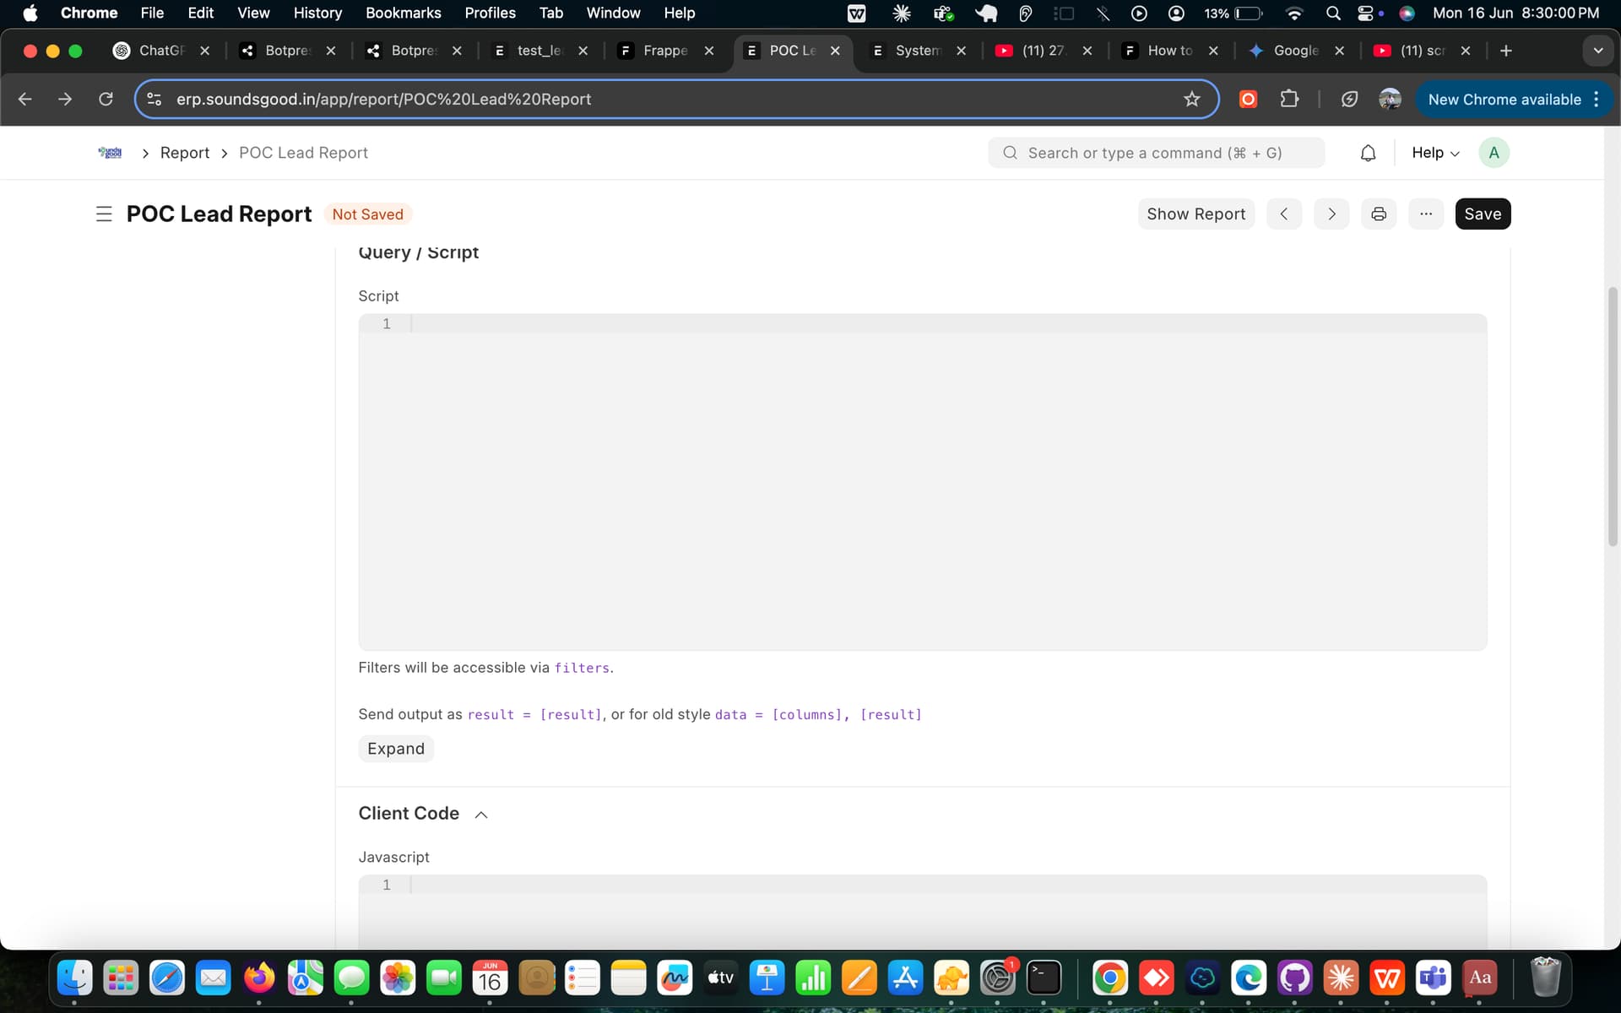Screen dimensions: 1621x1013
Task: Open the Window menu
Action: click(613, 14)
